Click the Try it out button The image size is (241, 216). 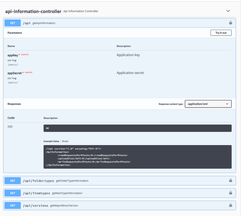221,33
